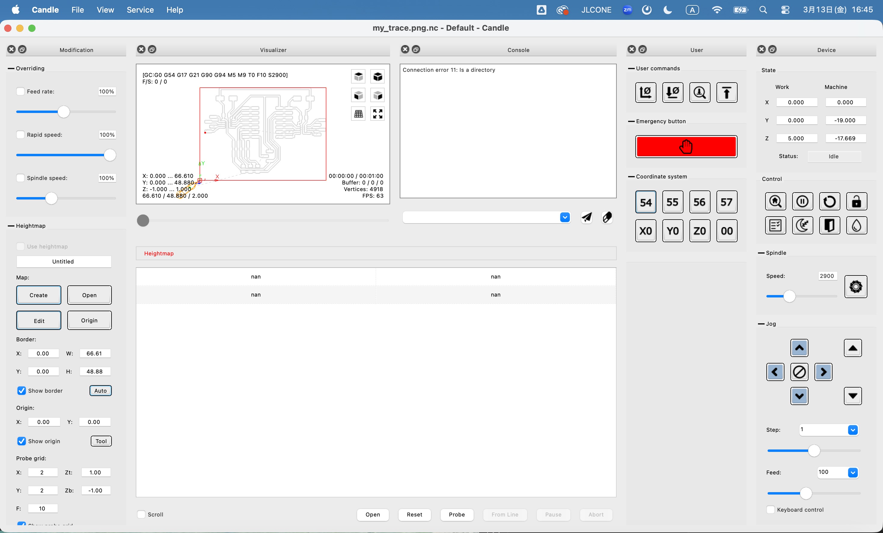Screen dimensions: 883x533
Task: Send command with paper plane icon
Action: (587, 218)
